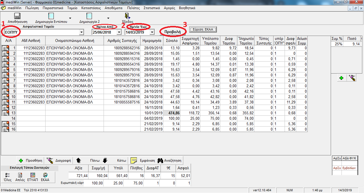364x193 pixels.
Task: Open the Πελάτες menu
Action: click(x=133, y=8)
